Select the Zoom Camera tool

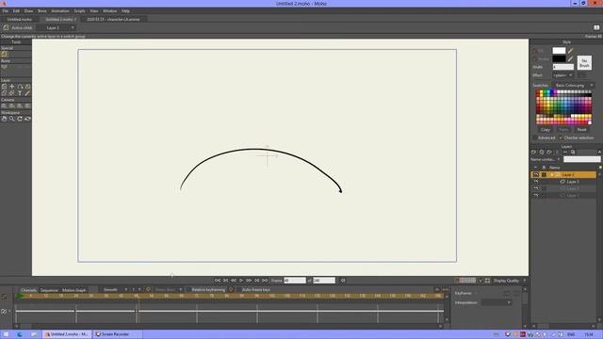point(12,105)
